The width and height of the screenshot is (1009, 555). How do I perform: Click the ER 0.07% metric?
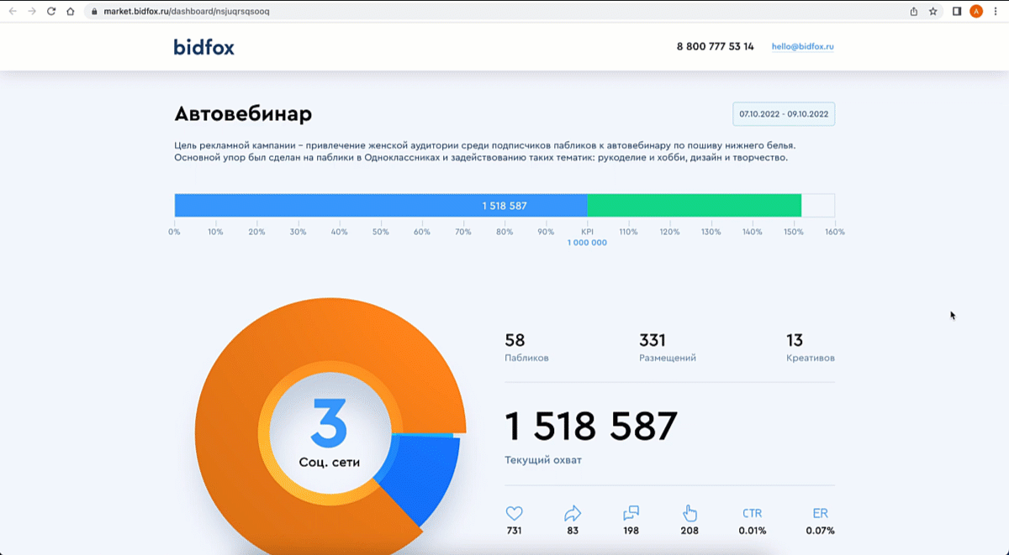(820, 521)
